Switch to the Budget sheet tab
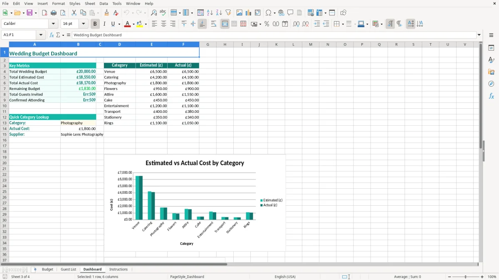The width and height of the screenshot is (499, 280). point(47,269)
